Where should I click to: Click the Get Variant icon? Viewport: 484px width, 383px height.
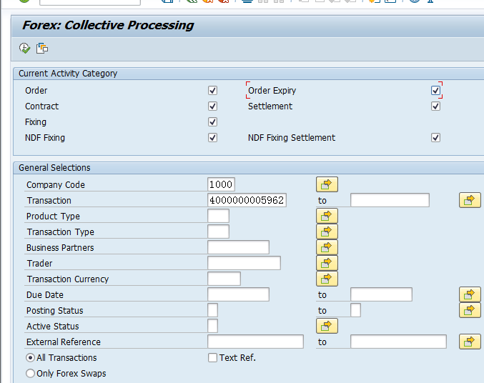click(42, 49)
